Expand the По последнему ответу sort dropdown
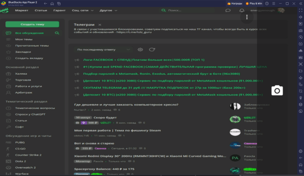The height and width of the screenshot is (176, 304). [103, 50]
